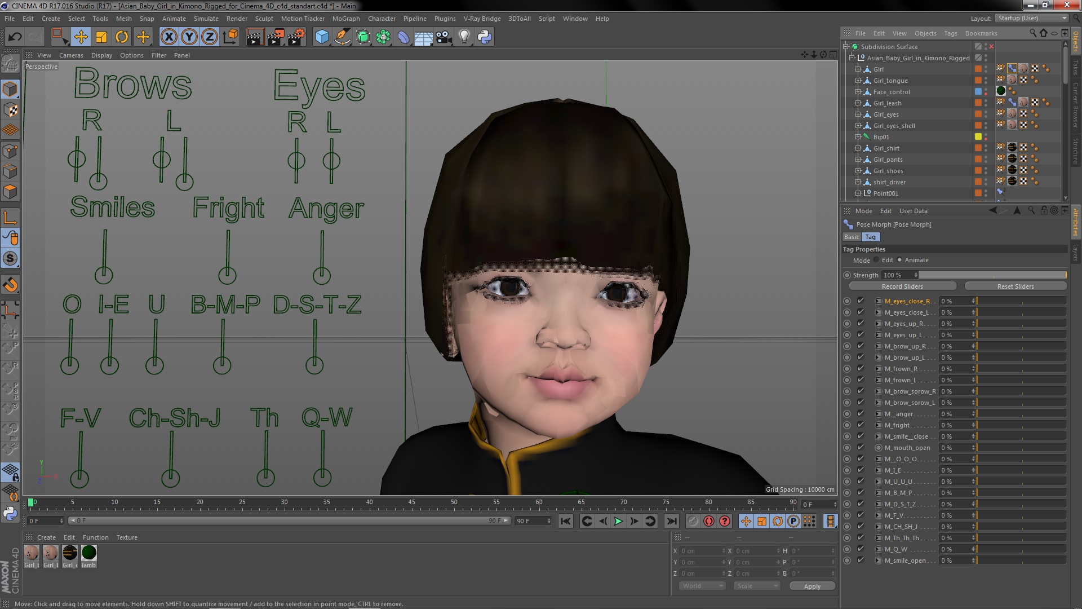Switch to the Basic tab
1082x609 pixels.
point(852,237)
